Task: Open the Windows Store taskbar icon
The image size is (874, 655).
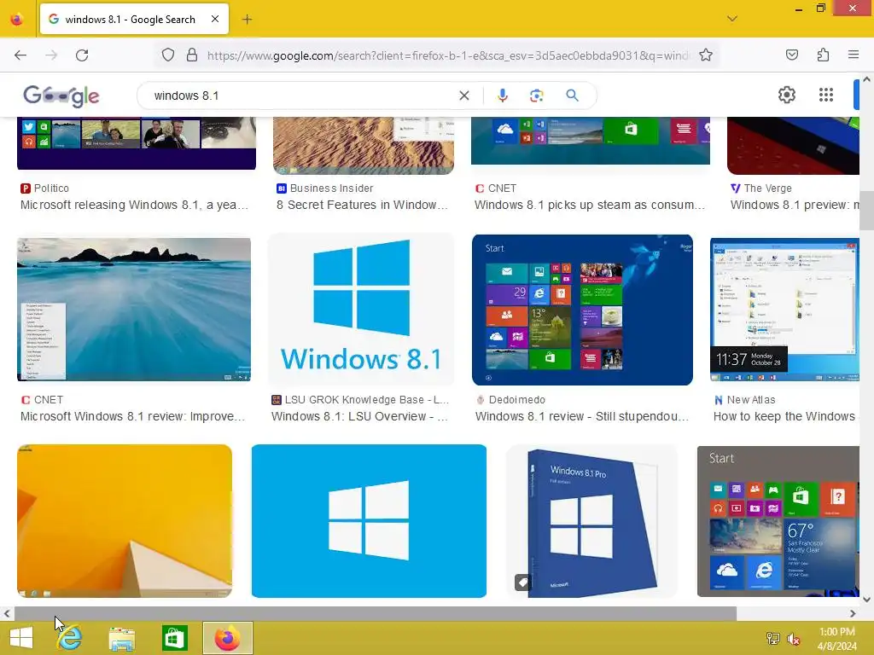Action: [x=175, y=638]
